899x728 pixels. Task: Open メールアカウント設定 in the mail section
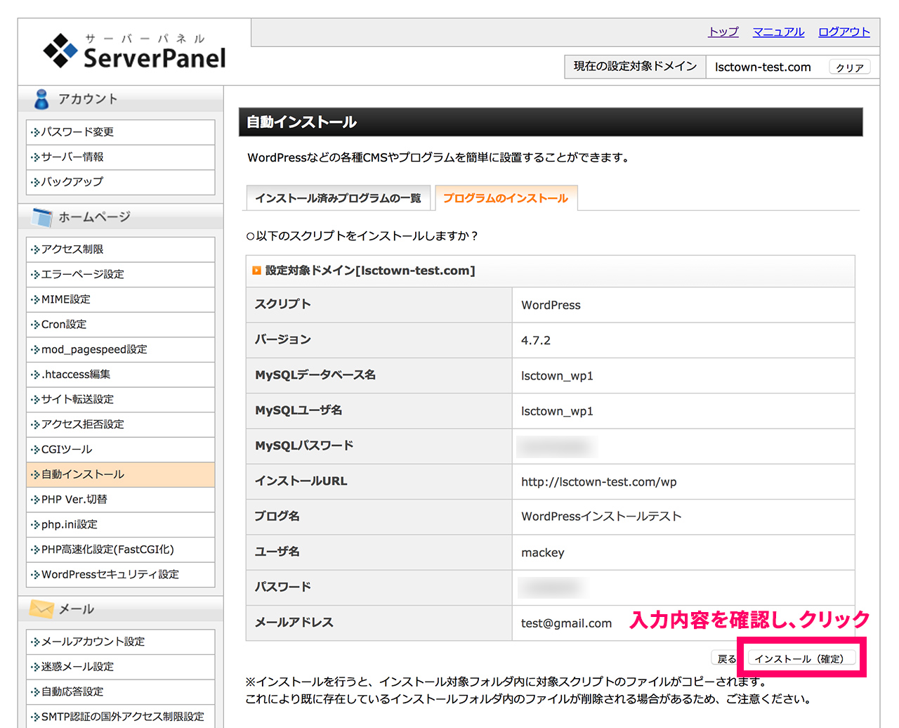pyautogui.click(x=93, y=642)
